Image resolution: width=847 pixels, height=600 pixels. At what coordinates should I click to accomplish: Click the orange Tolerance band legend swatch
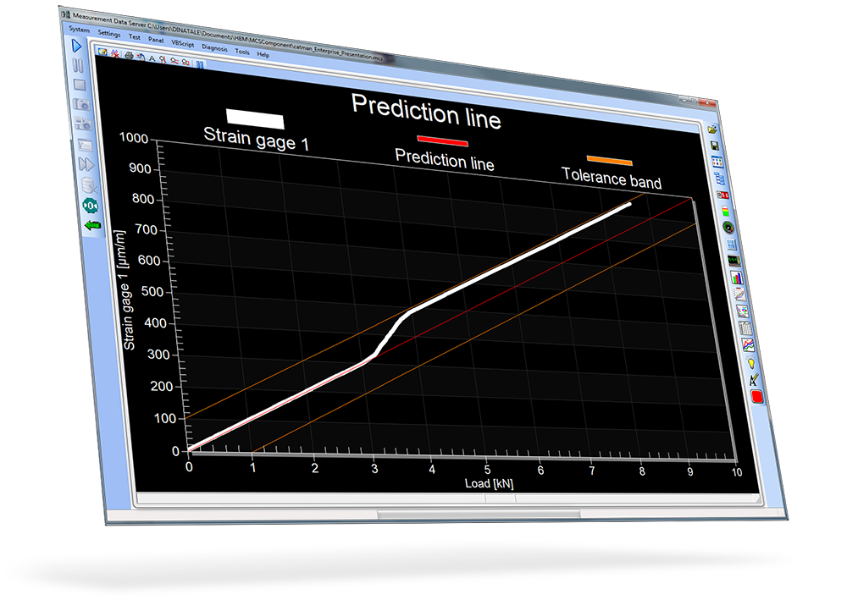point(610,160)
